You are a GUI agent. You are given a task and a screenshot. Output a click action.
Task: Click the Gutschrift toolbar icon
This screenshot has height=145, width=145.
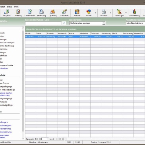64,13
